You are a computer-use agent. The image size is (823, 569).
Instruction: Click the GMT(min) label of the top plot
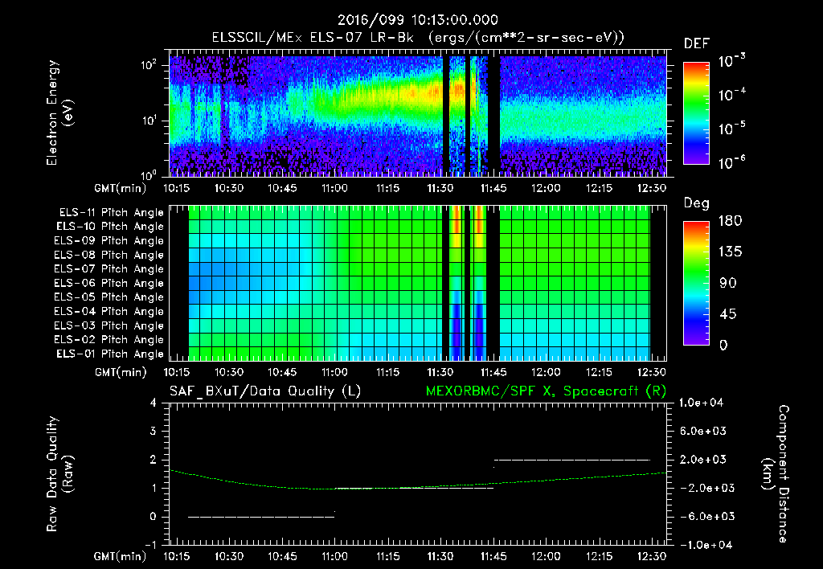[121, 188]
